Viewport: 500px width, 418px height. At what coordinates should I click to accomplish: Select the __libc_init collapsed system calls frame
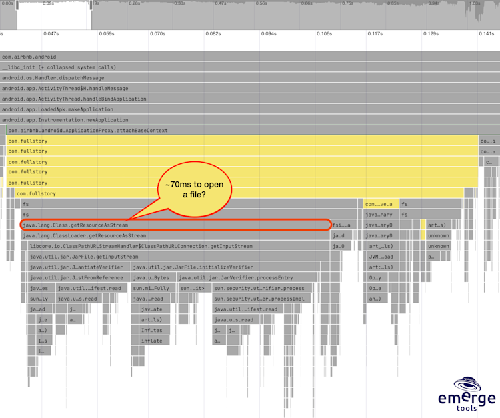pos(250,67)
